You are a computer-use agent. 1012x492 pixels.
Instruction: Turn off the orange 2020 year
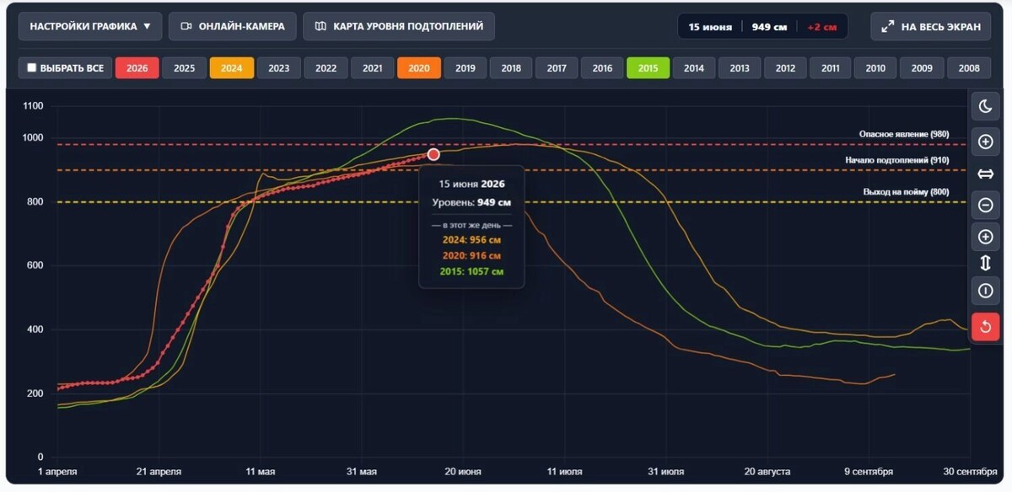pyautogui.click(x=419, y=68)
